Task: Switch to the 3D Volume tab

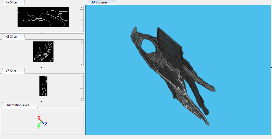Action: click(99, 2)
